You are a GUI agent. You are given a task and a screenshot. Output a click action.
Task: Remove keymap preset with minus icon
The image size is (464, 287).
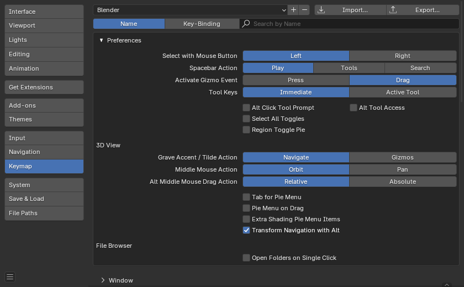(304, 10)
